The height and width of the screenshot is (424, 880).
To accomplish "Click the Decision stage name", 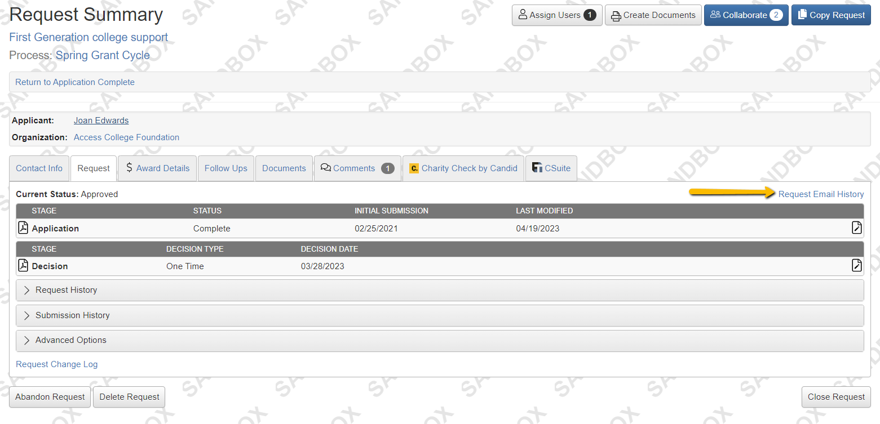I will (50, 266).
